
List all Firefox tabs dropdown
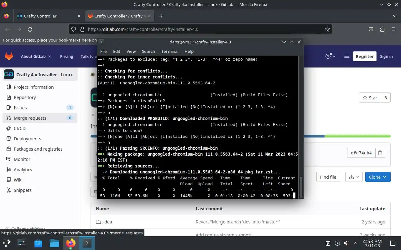pos(394,16)
